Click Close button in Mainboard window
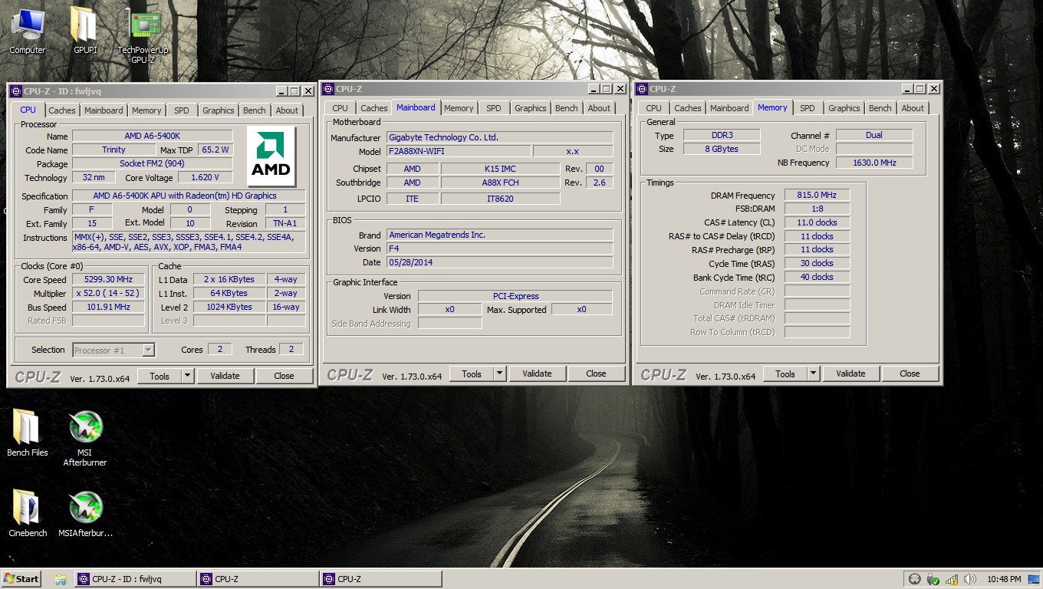Viewport: 1043px width, 589px height. (596, 373)
